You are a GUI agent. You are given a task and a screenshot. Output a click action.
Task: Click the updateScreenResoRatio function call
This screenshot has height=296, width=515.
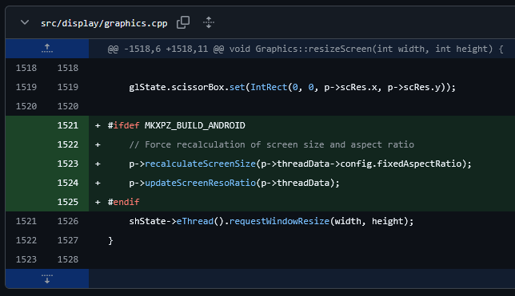pos(200,183)
